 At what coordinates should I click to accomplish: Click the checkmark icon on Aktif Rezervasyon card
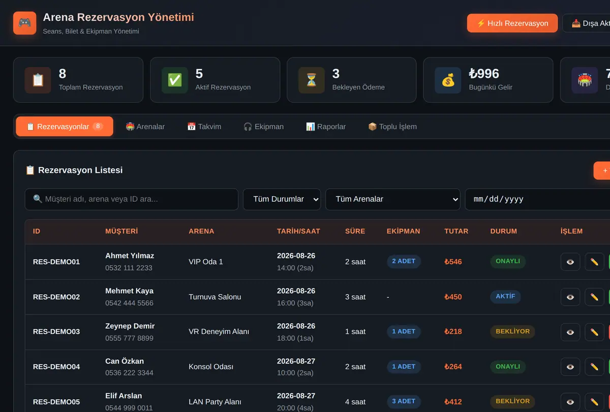coord(175,80)
